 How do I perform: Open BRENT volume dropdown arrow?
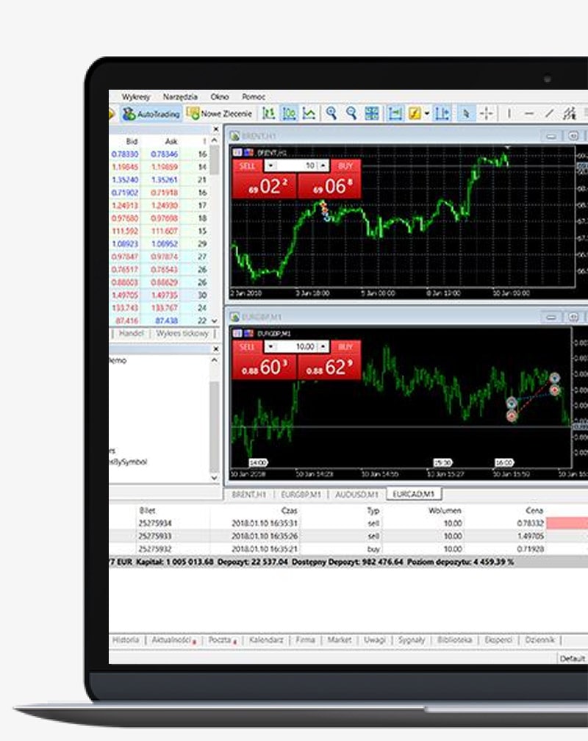click(270, 165)
